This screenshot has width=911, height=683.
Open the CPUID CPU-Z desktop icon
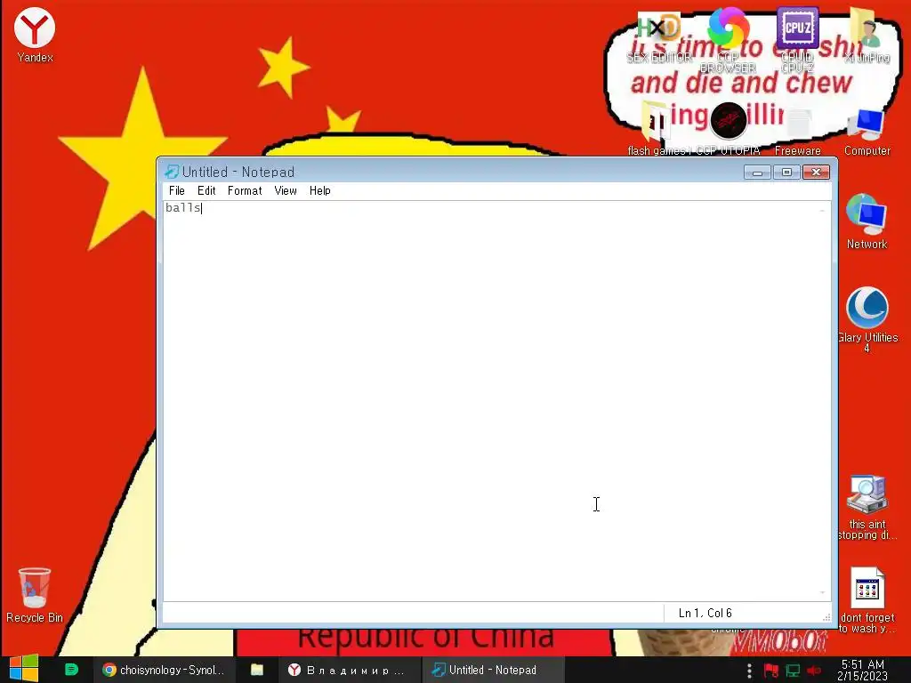(797, 39)
